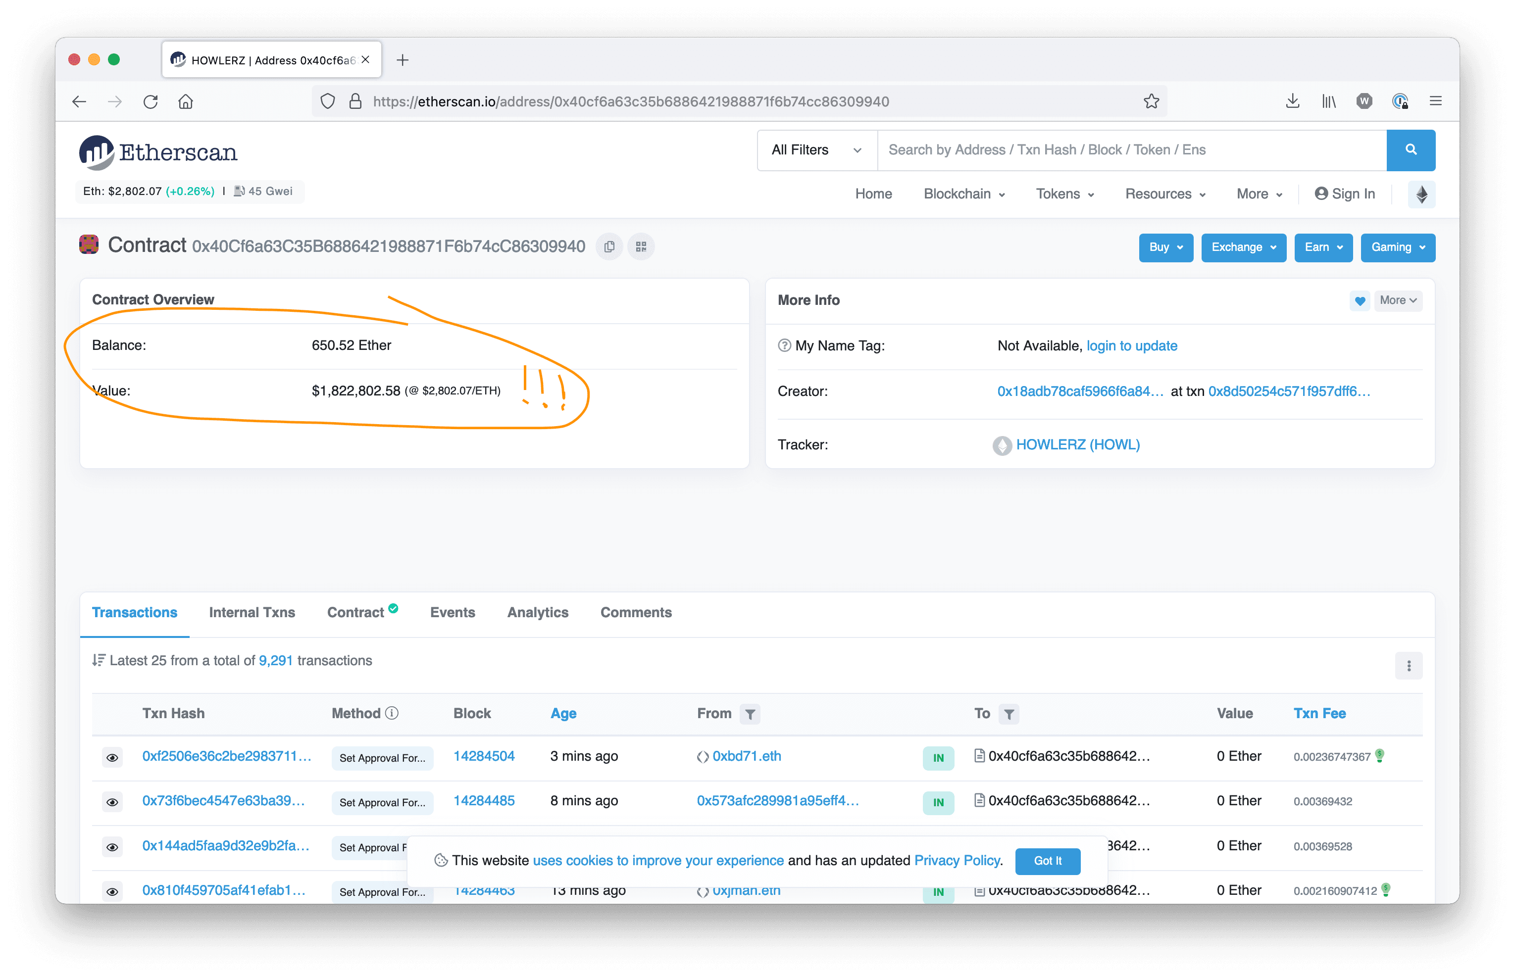The height and width of the screenshot is (977, 1515).
Task: Open a new tab with plus icon
Action: click(x=402, y=60)
